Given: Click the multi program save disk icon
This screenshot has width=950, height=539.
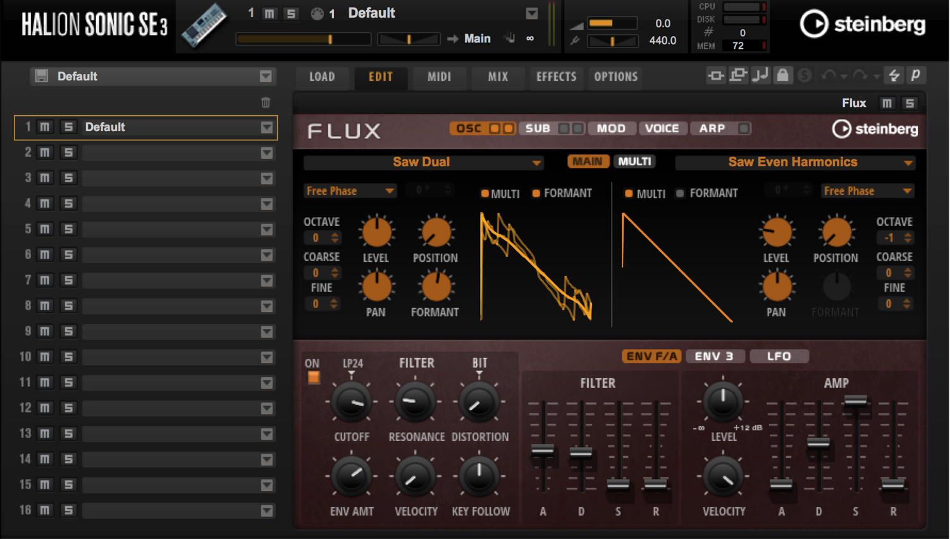Looking at the screenshot, I should (42, 76).
